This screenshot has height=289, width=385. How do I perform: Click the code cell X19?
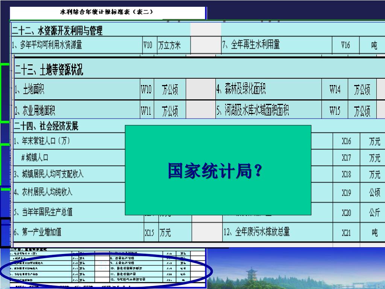coord(346,193)
